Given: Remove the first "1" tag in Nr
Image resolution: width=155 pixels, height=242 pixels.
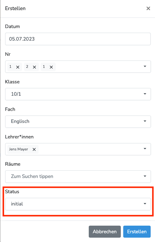Looking at the screenshot, I should 18,67.
